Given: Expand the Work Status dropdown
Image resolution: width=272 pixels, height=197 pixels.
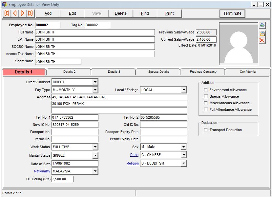Looking at the screenshot, I should pyautogui.click(x=95, y=147).
